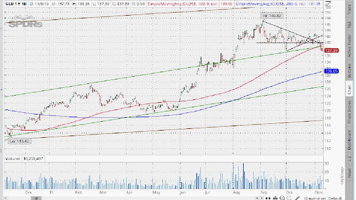Click the 200-period SimpleMovingAvg label
The height and width of the screenshot is (200, 356).
pos(270,4)
